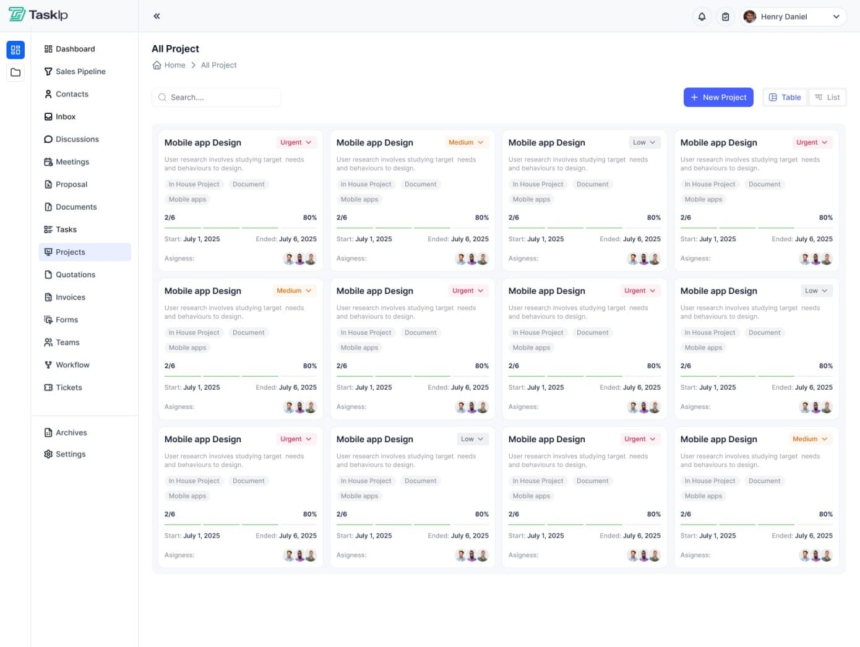
Task: Click the All Project breadcrumb link
Action: pos(218,65)
